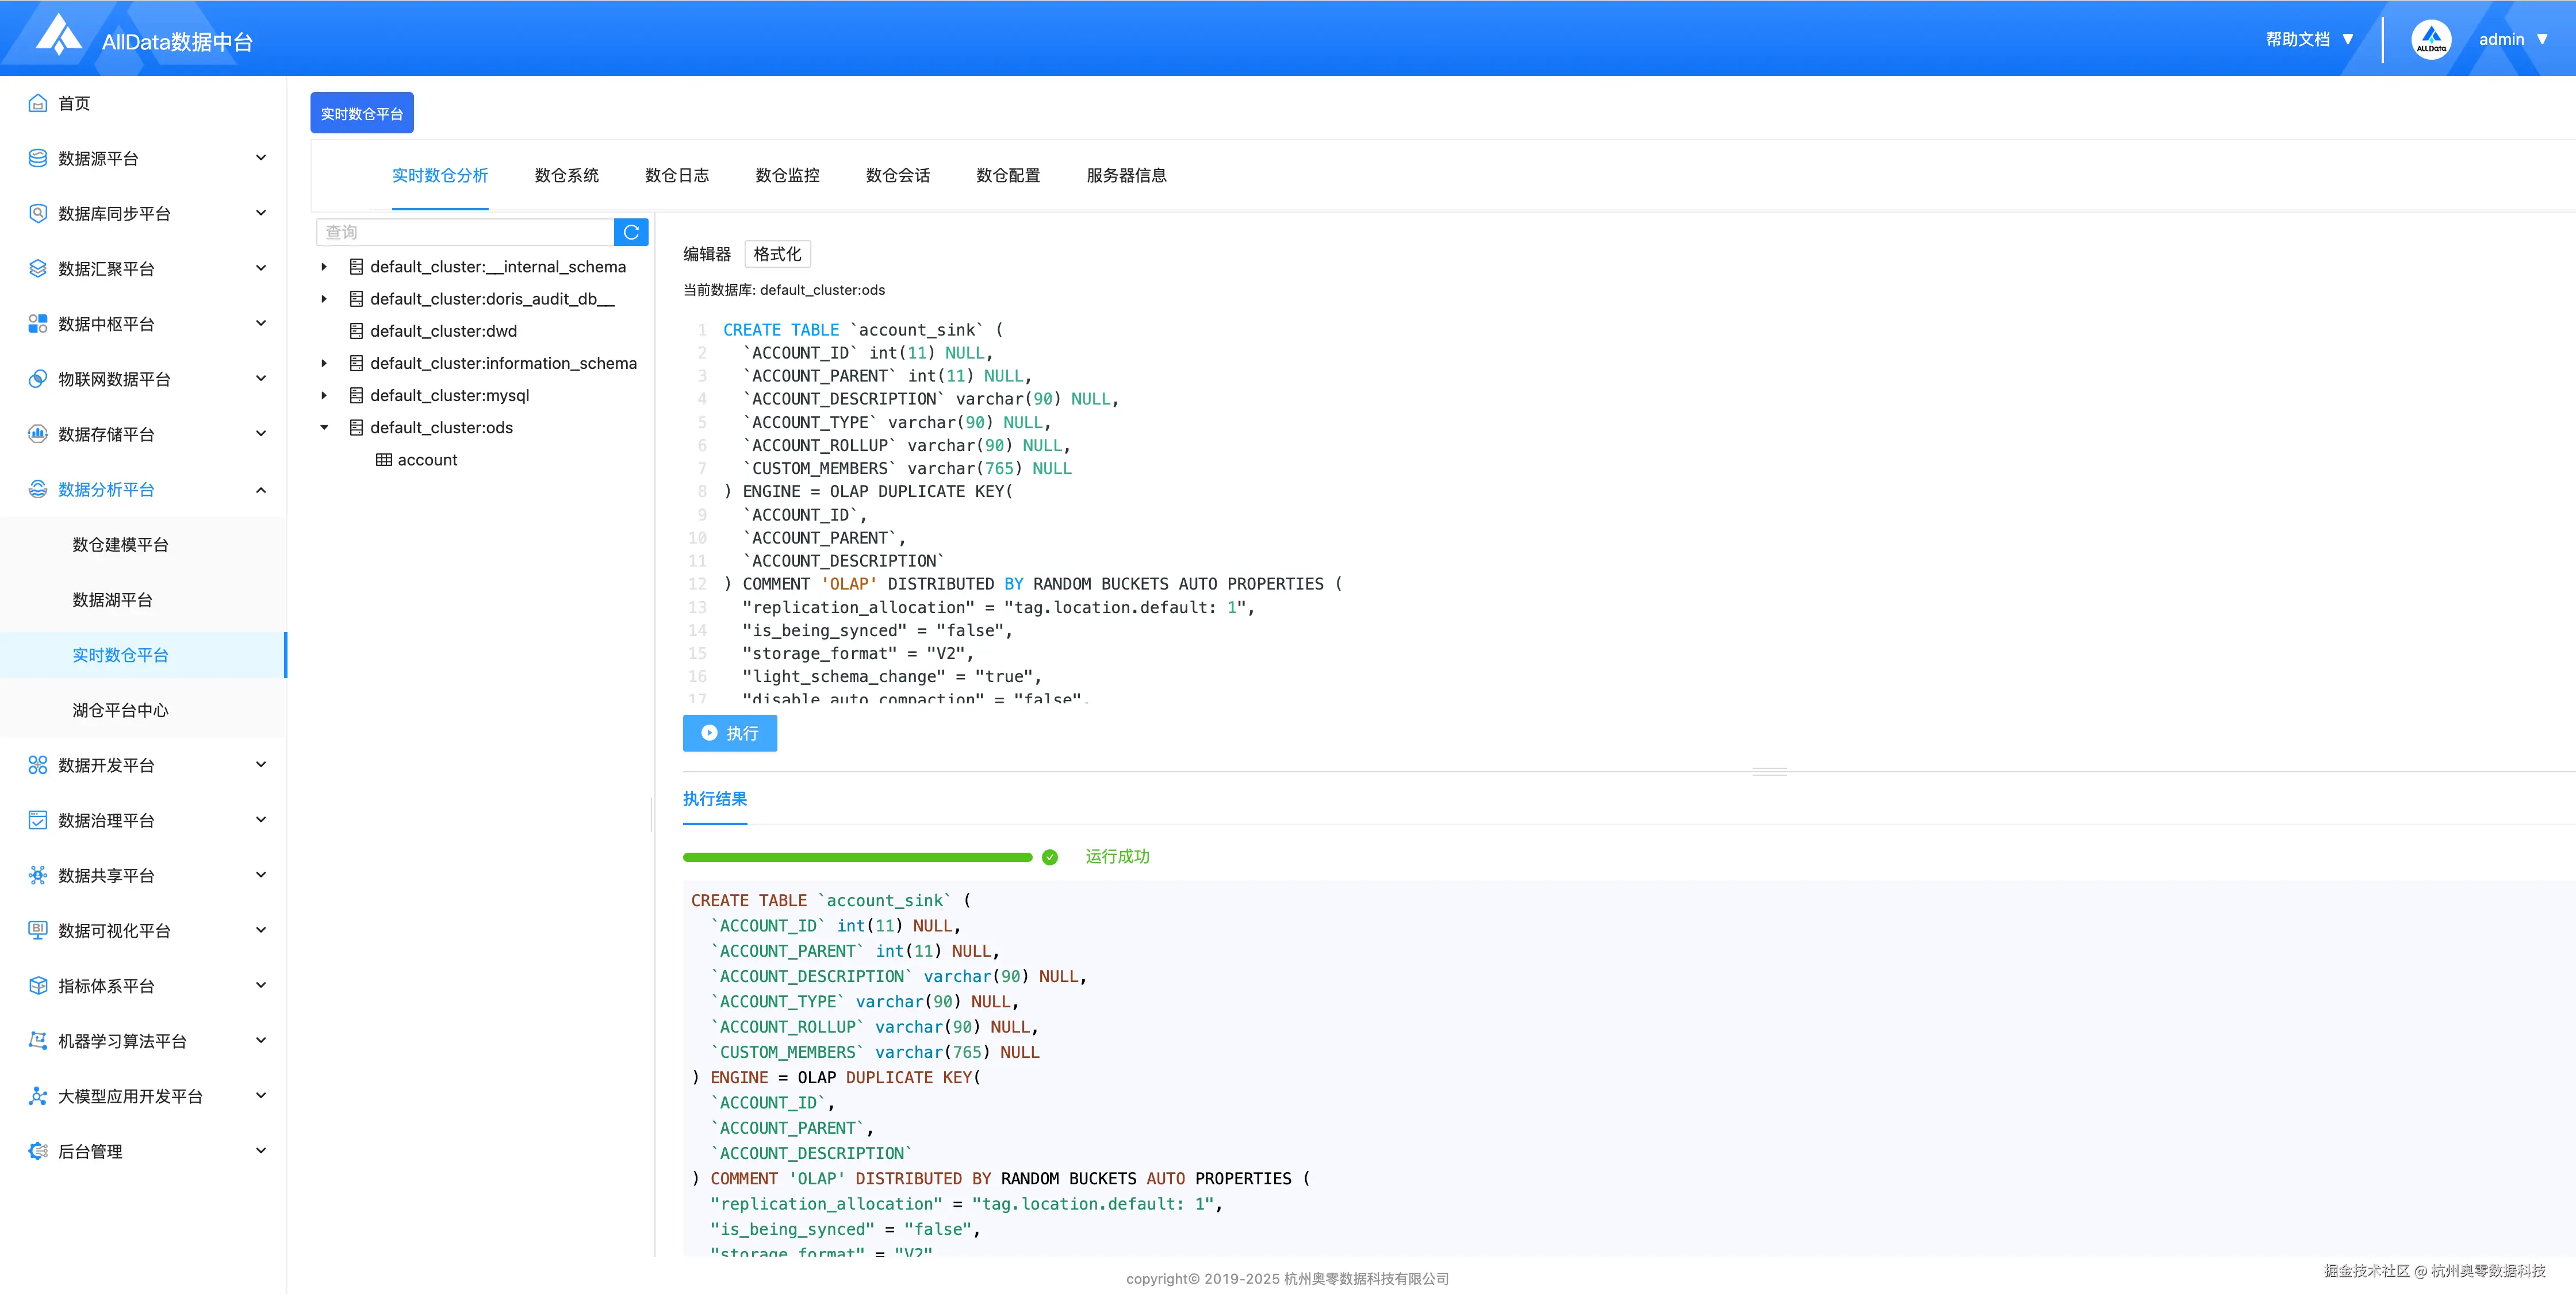
Task: Click the admin avatar icon
Action: click(2431, 40)
